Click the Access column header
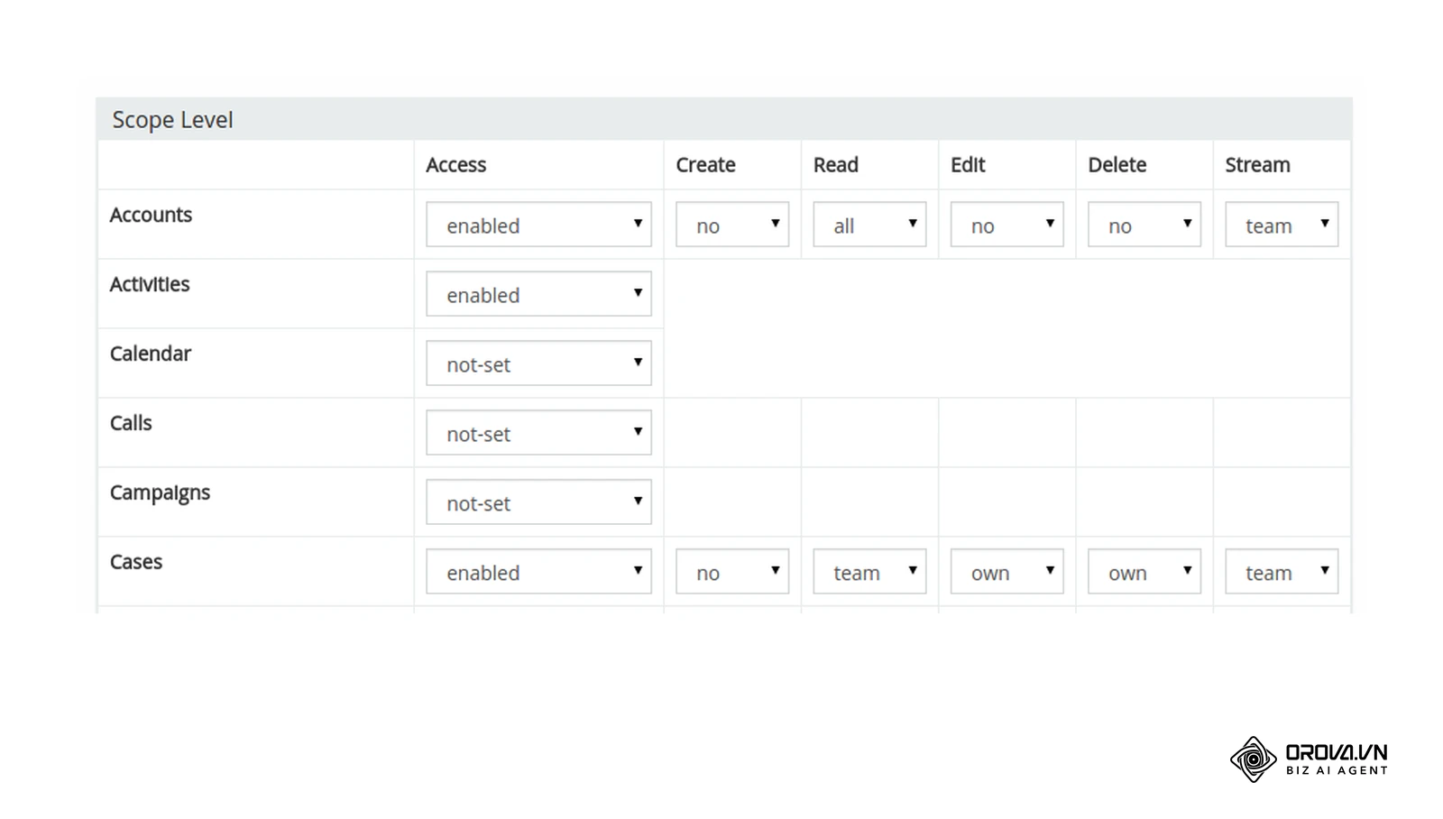The image size is (1443, 819). pos(456,165)
